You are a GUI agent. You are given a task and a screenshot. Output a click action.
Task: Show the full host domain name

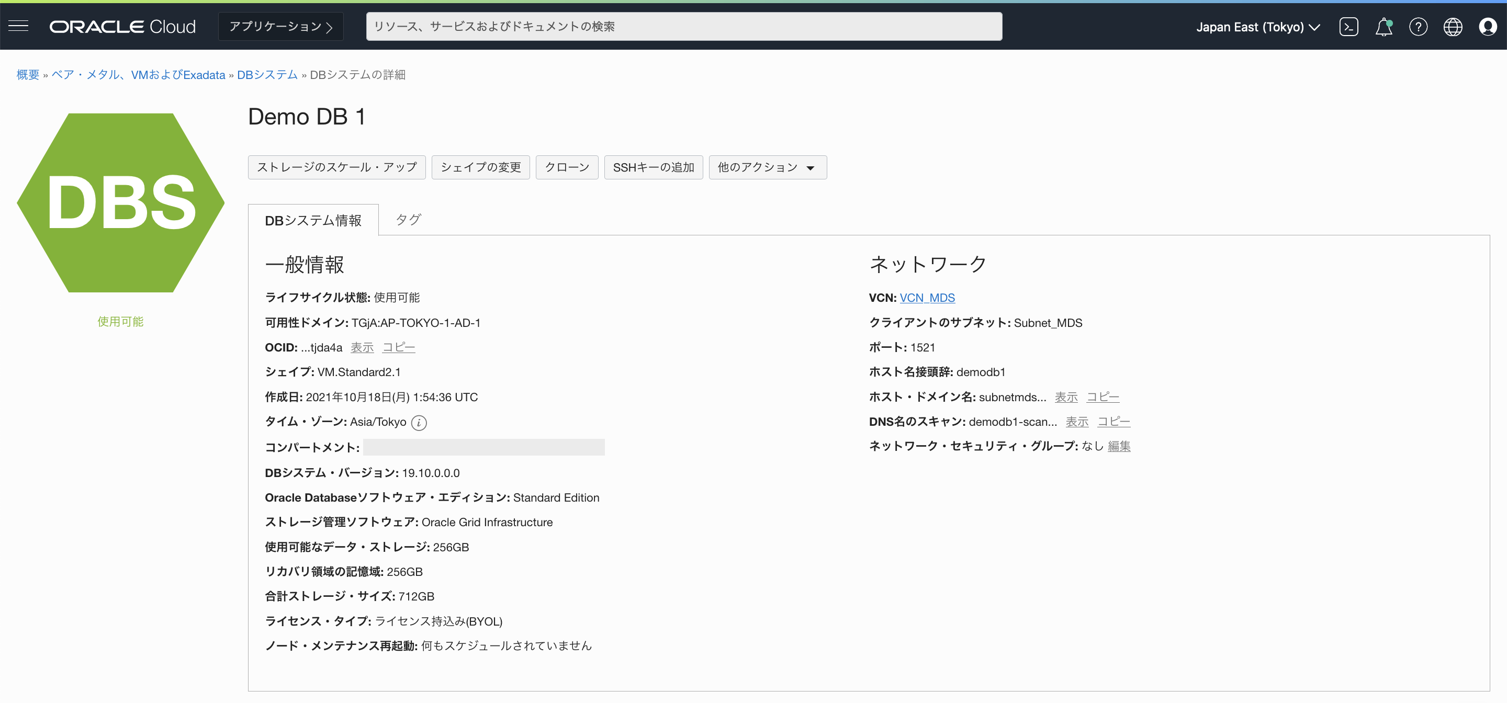pos(1065,396)
